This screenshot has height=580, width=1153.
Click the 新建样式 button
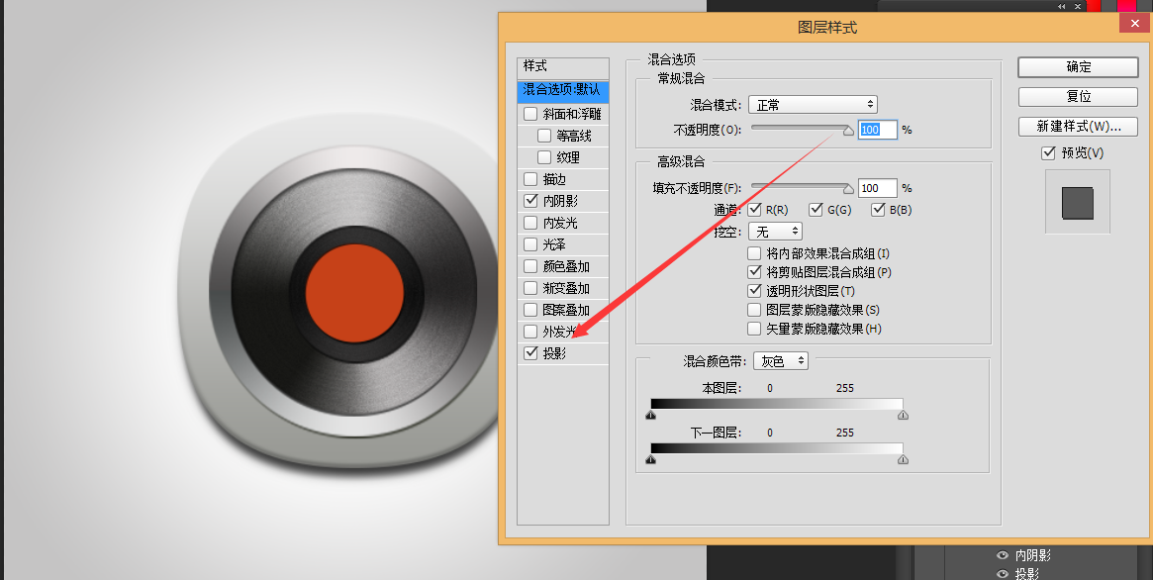(1078, 127)
